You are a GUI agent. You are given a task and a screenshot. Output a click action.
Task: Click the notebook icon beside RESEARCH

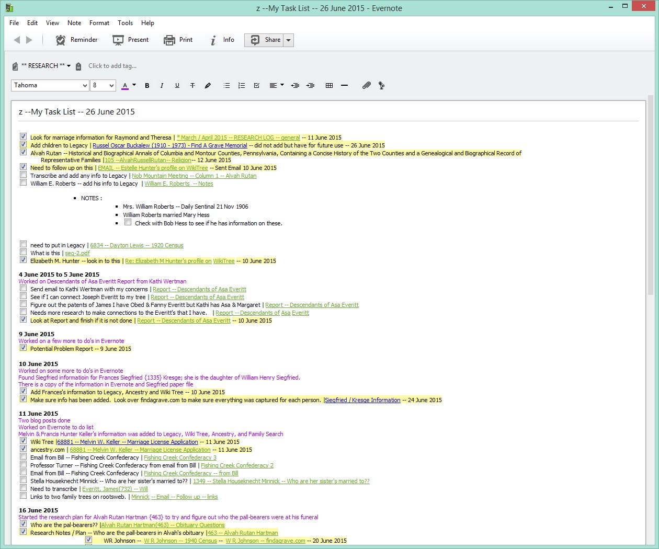pos(15,66)
